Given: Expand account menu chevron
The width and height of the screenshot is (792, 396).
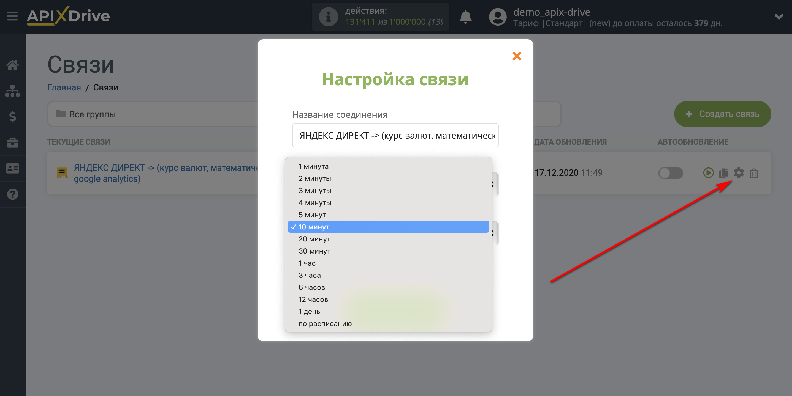Looking at the screenshot, I should coord(779,16).
